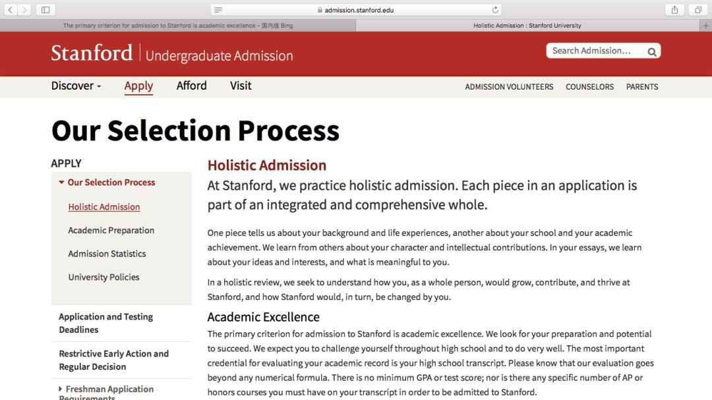Reload the page with the refresh icon
The image size is (712, 400).
point(495,9)
